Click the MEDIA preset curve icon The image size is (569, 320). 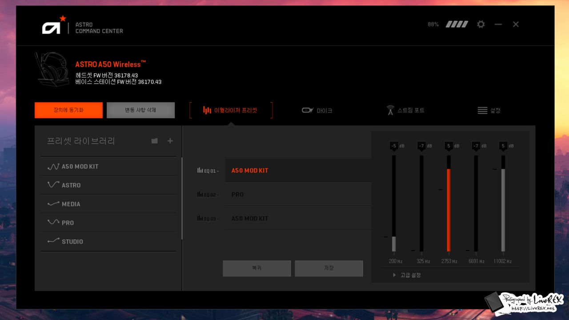(x=53, y=204)
